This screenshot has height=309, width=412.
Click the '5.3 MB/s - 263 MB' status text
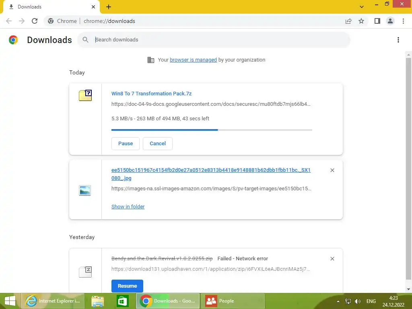(x=160, y=119)
